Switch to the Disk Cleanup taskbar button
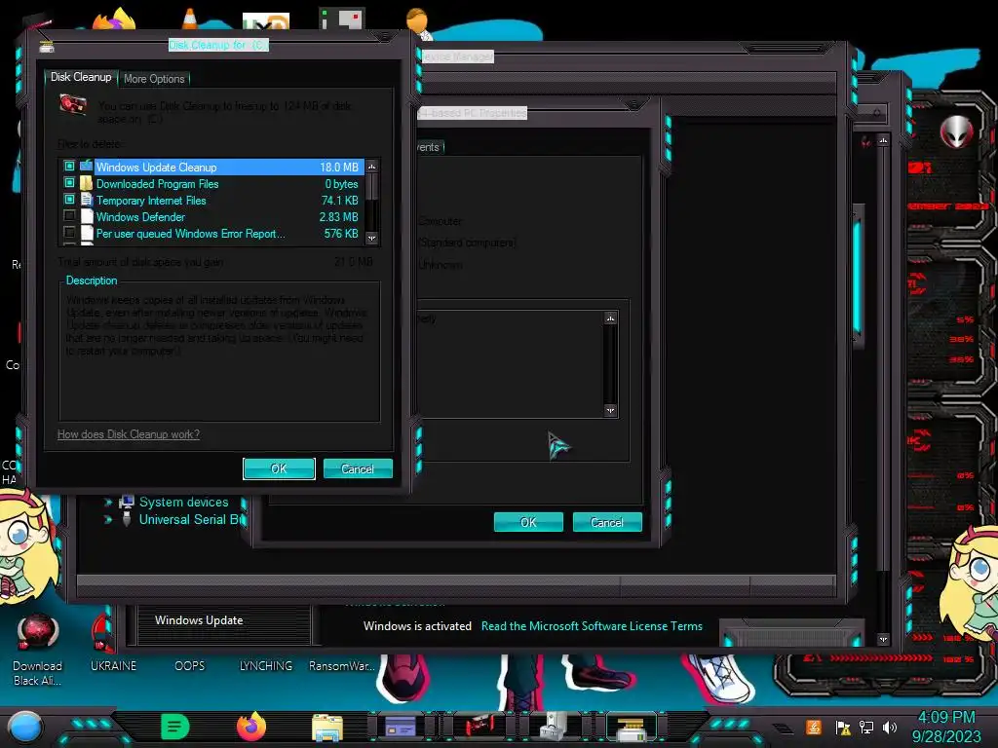The height and width of the screenshot is (748, 998). 632,727
